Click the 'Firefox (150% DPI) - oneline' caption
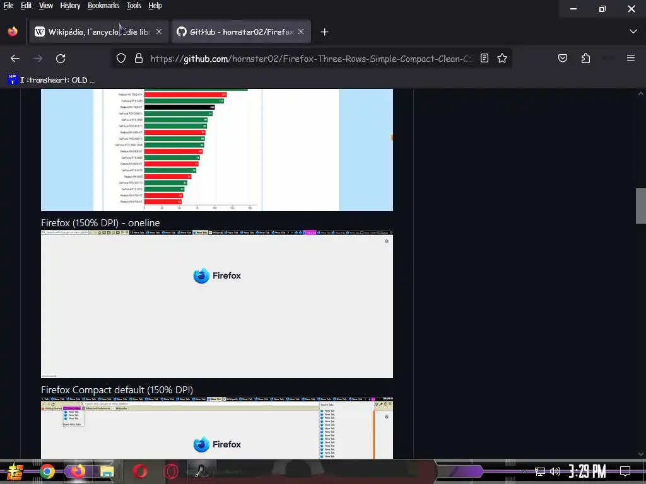The image size is (646, 484). (100, 222)
